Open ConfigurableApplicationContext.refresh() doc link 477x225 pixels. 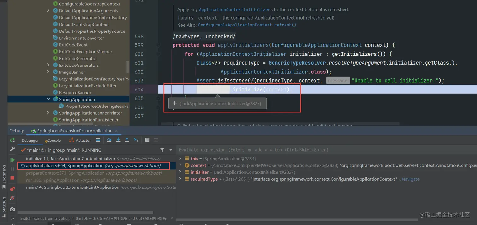(x=247, y=25)
